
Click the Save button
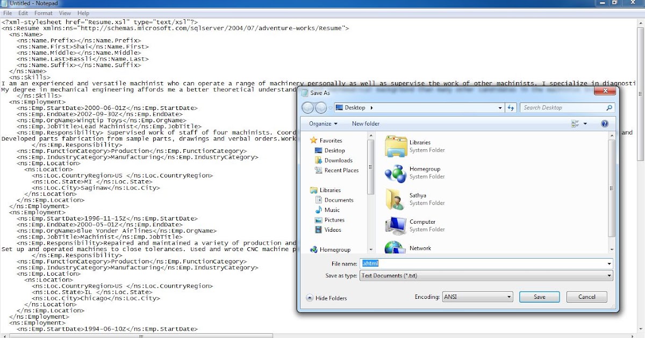click(x=540, y=297)
